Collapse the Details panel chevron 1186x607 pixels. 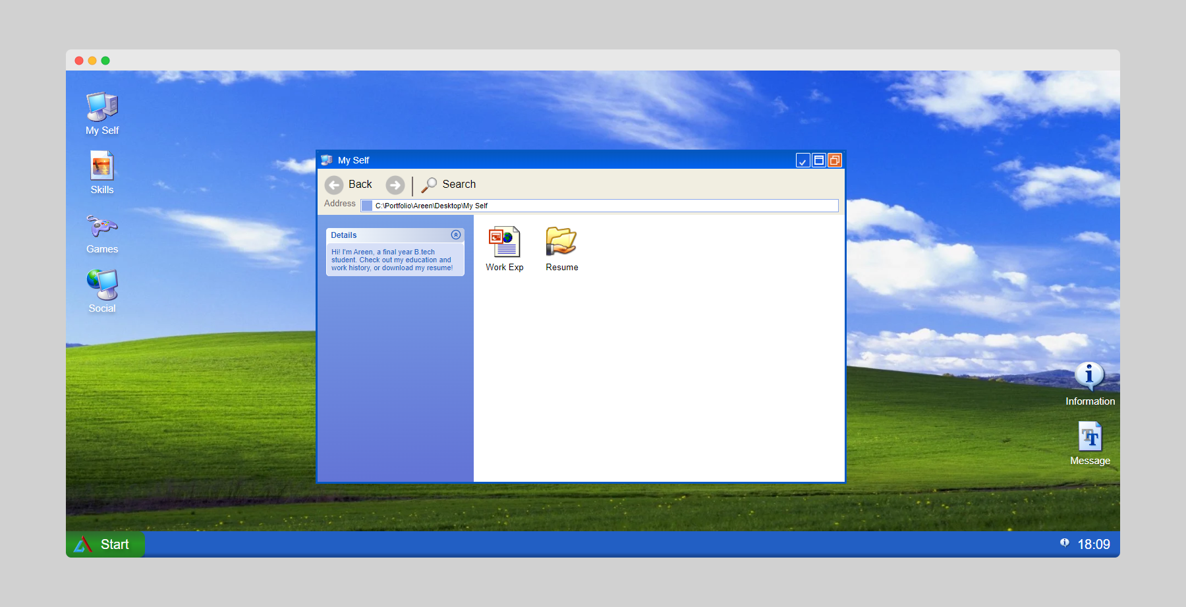coord(455,235)
